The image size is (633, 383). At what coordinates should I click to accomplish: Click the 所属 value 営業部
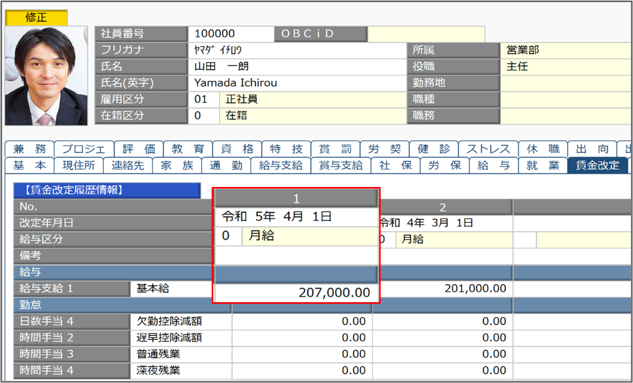click(x=567, y=50)
